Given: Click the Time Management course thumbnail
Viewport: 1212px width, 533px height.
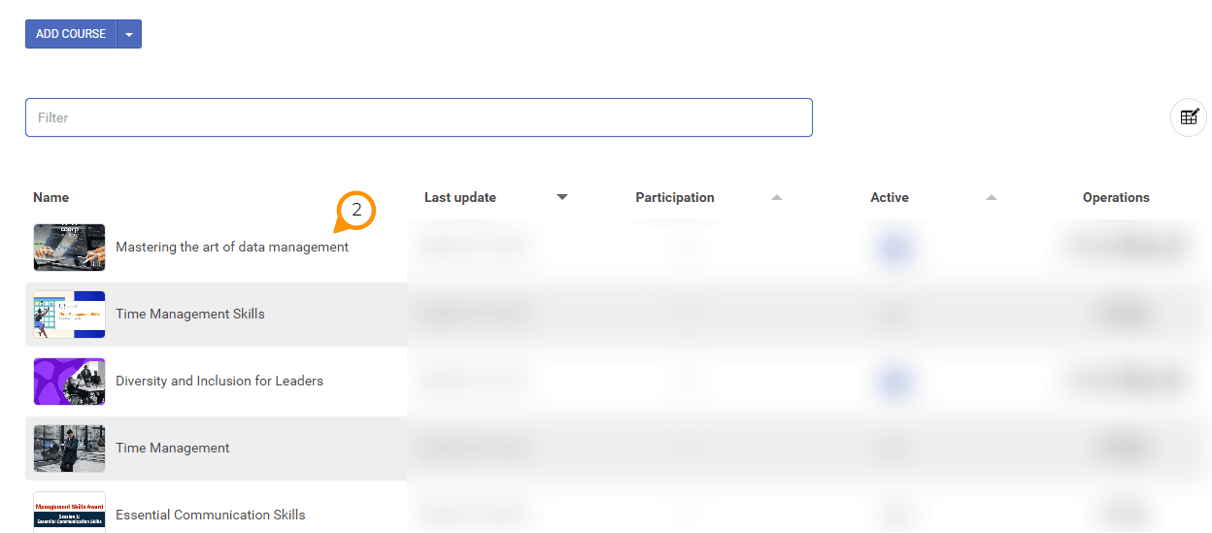Looking at the screenshot, I should (69, 449).
